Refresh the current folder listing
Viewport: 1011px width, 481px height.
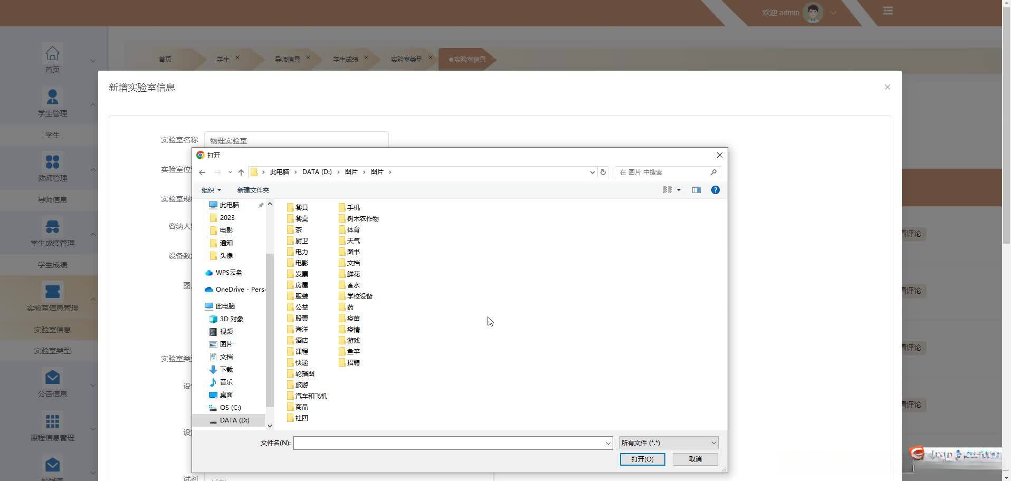(x=603, y=172)
